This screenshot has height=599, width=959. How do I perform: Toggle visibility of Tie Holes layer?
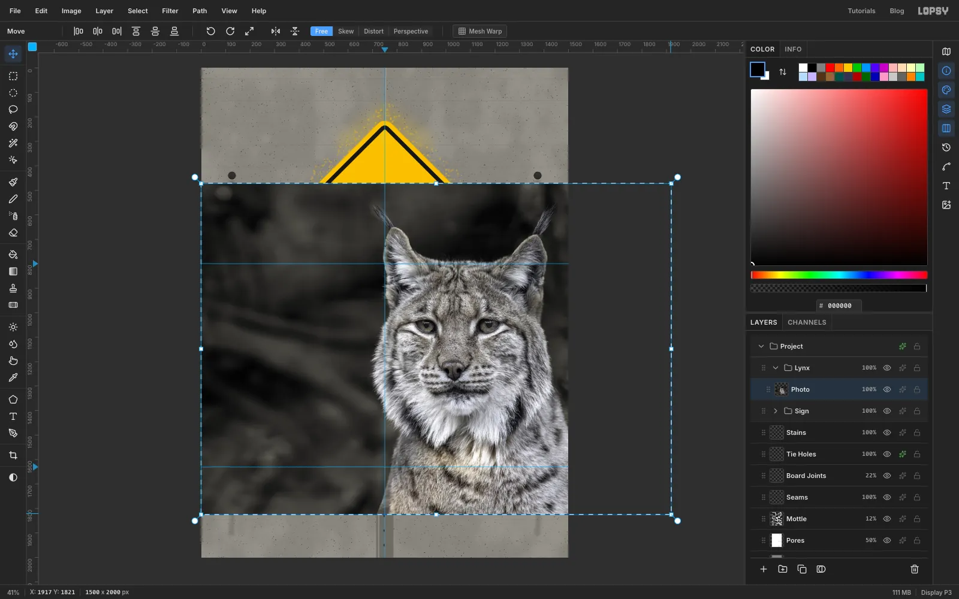pos(887,454)
